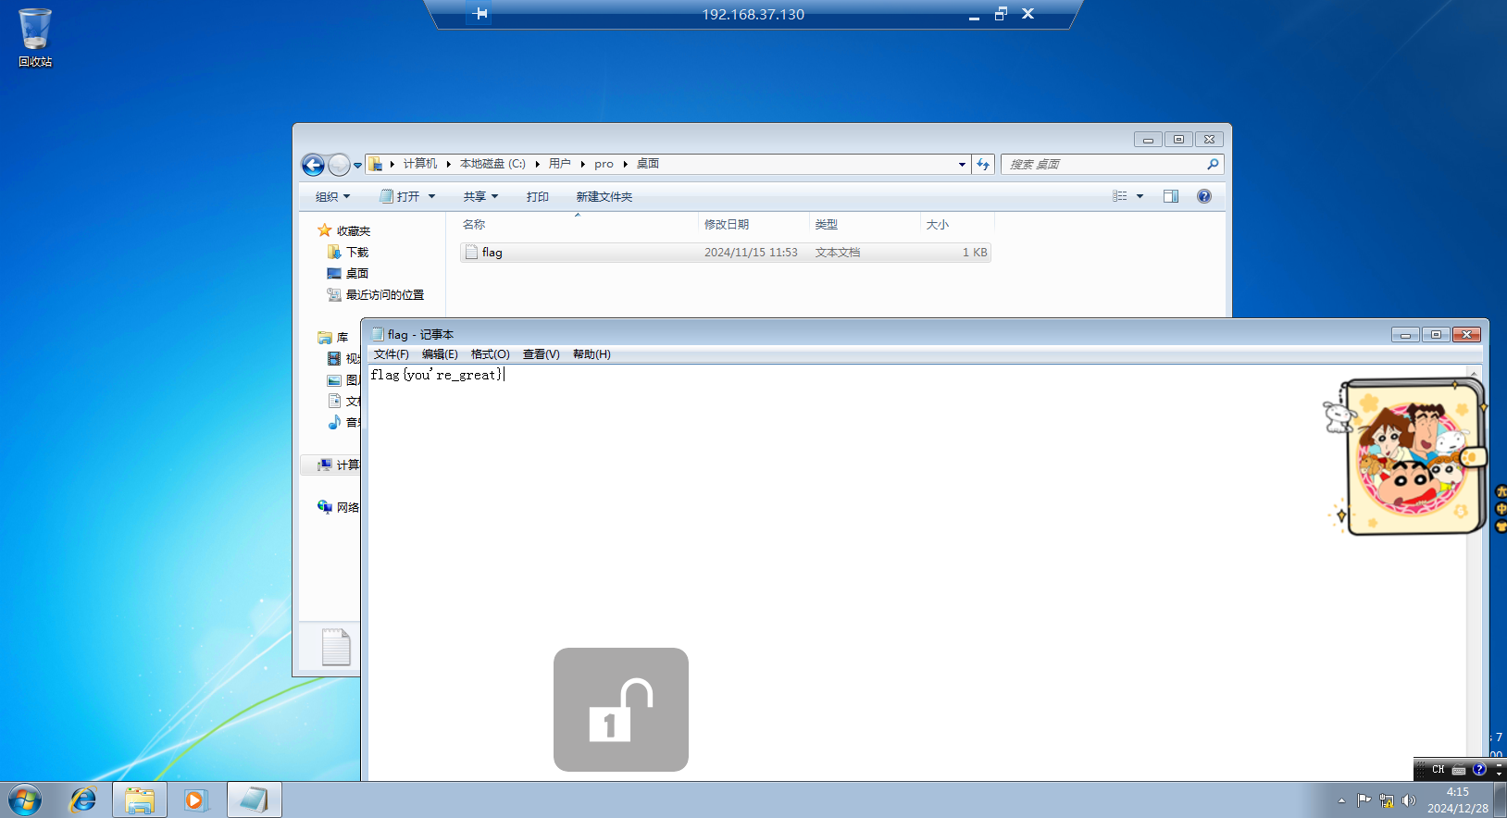The height and width of the screenshot is (818, 1507).
Task: Open Explorer help icon
Action: pyautogui.click(x=1203, y=196)
